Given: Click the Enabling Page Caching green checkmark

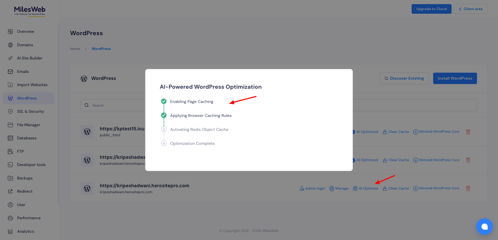Looking at the screenshot, I should coord(164,101).
